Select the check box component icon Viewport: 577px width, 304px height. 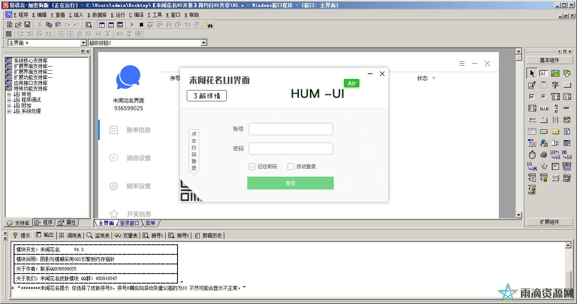[x=532, y=97]
